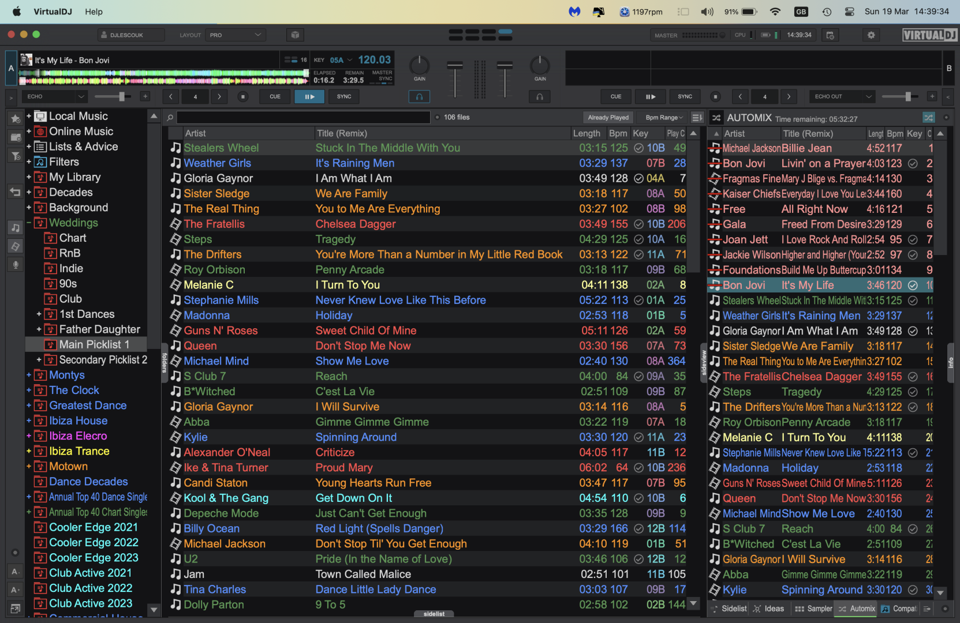This screenshot has height=623, width=960.
Task: Toggle deck A loop size 4 button
Action: pos(195,96)
